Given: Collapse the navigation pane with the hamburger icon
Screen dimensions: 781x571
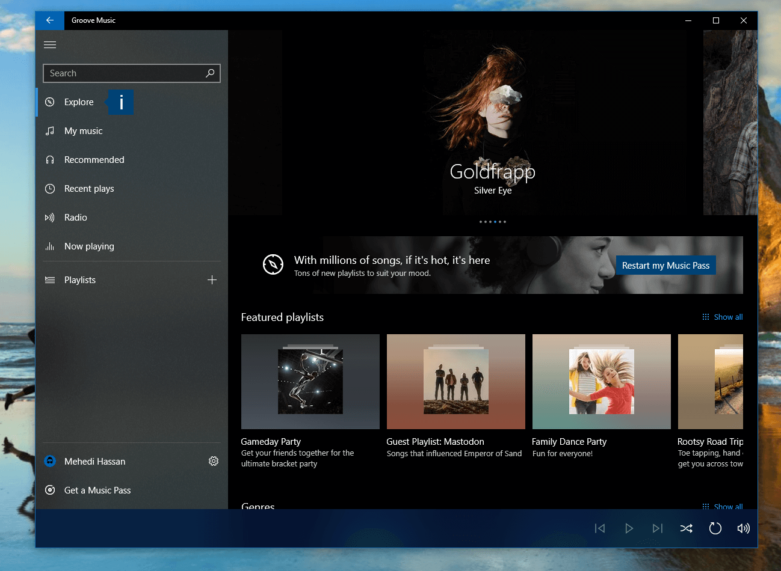Looking at the screenshot, I should pos(50,44).
